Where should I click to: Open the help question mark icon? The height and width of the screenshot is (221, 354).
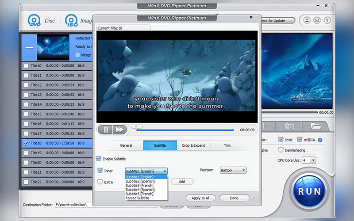pyautogui.click(x=327, y=20)
